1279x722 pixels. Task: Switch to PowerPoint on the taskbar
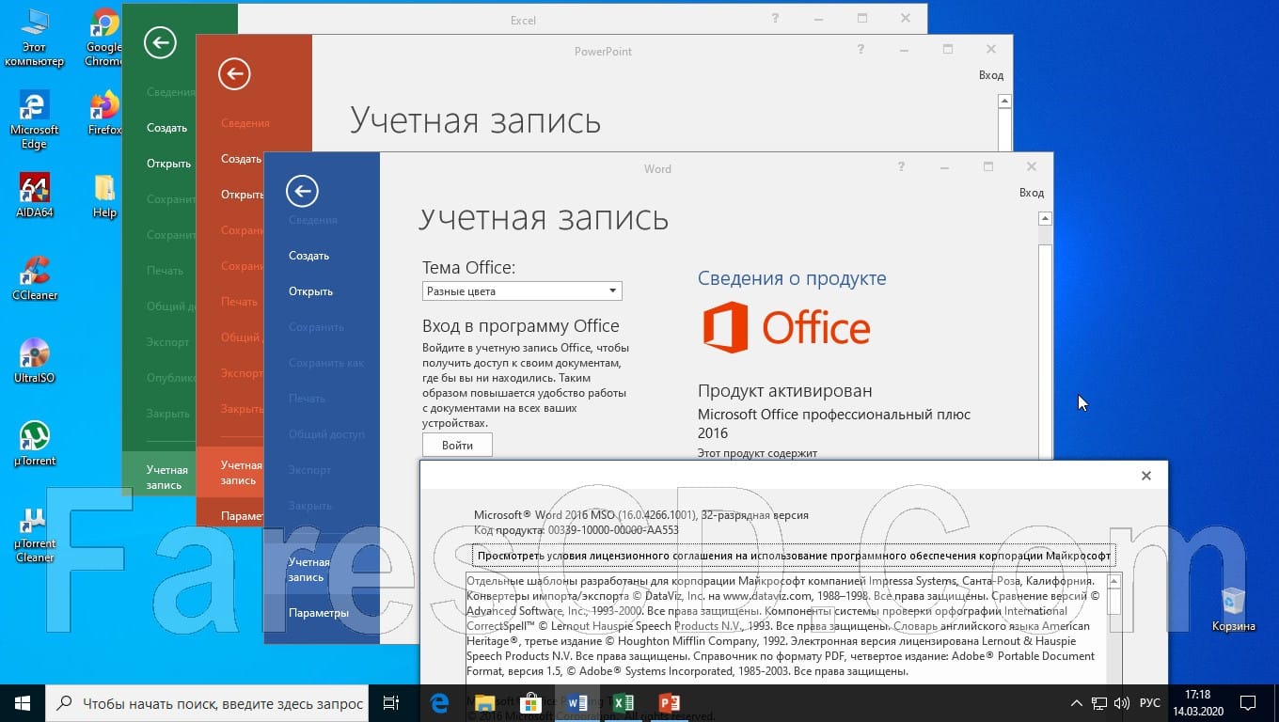pos(670,703)
